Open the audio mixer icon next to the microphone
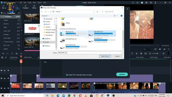This screenshot has width=172, height=97. 141,53
